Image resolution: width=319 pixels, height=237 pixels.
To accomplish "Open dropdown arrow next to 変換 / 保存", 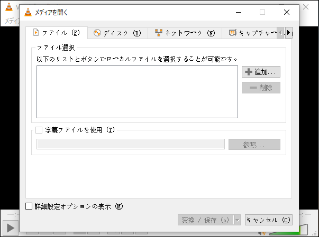I will 237,220.
